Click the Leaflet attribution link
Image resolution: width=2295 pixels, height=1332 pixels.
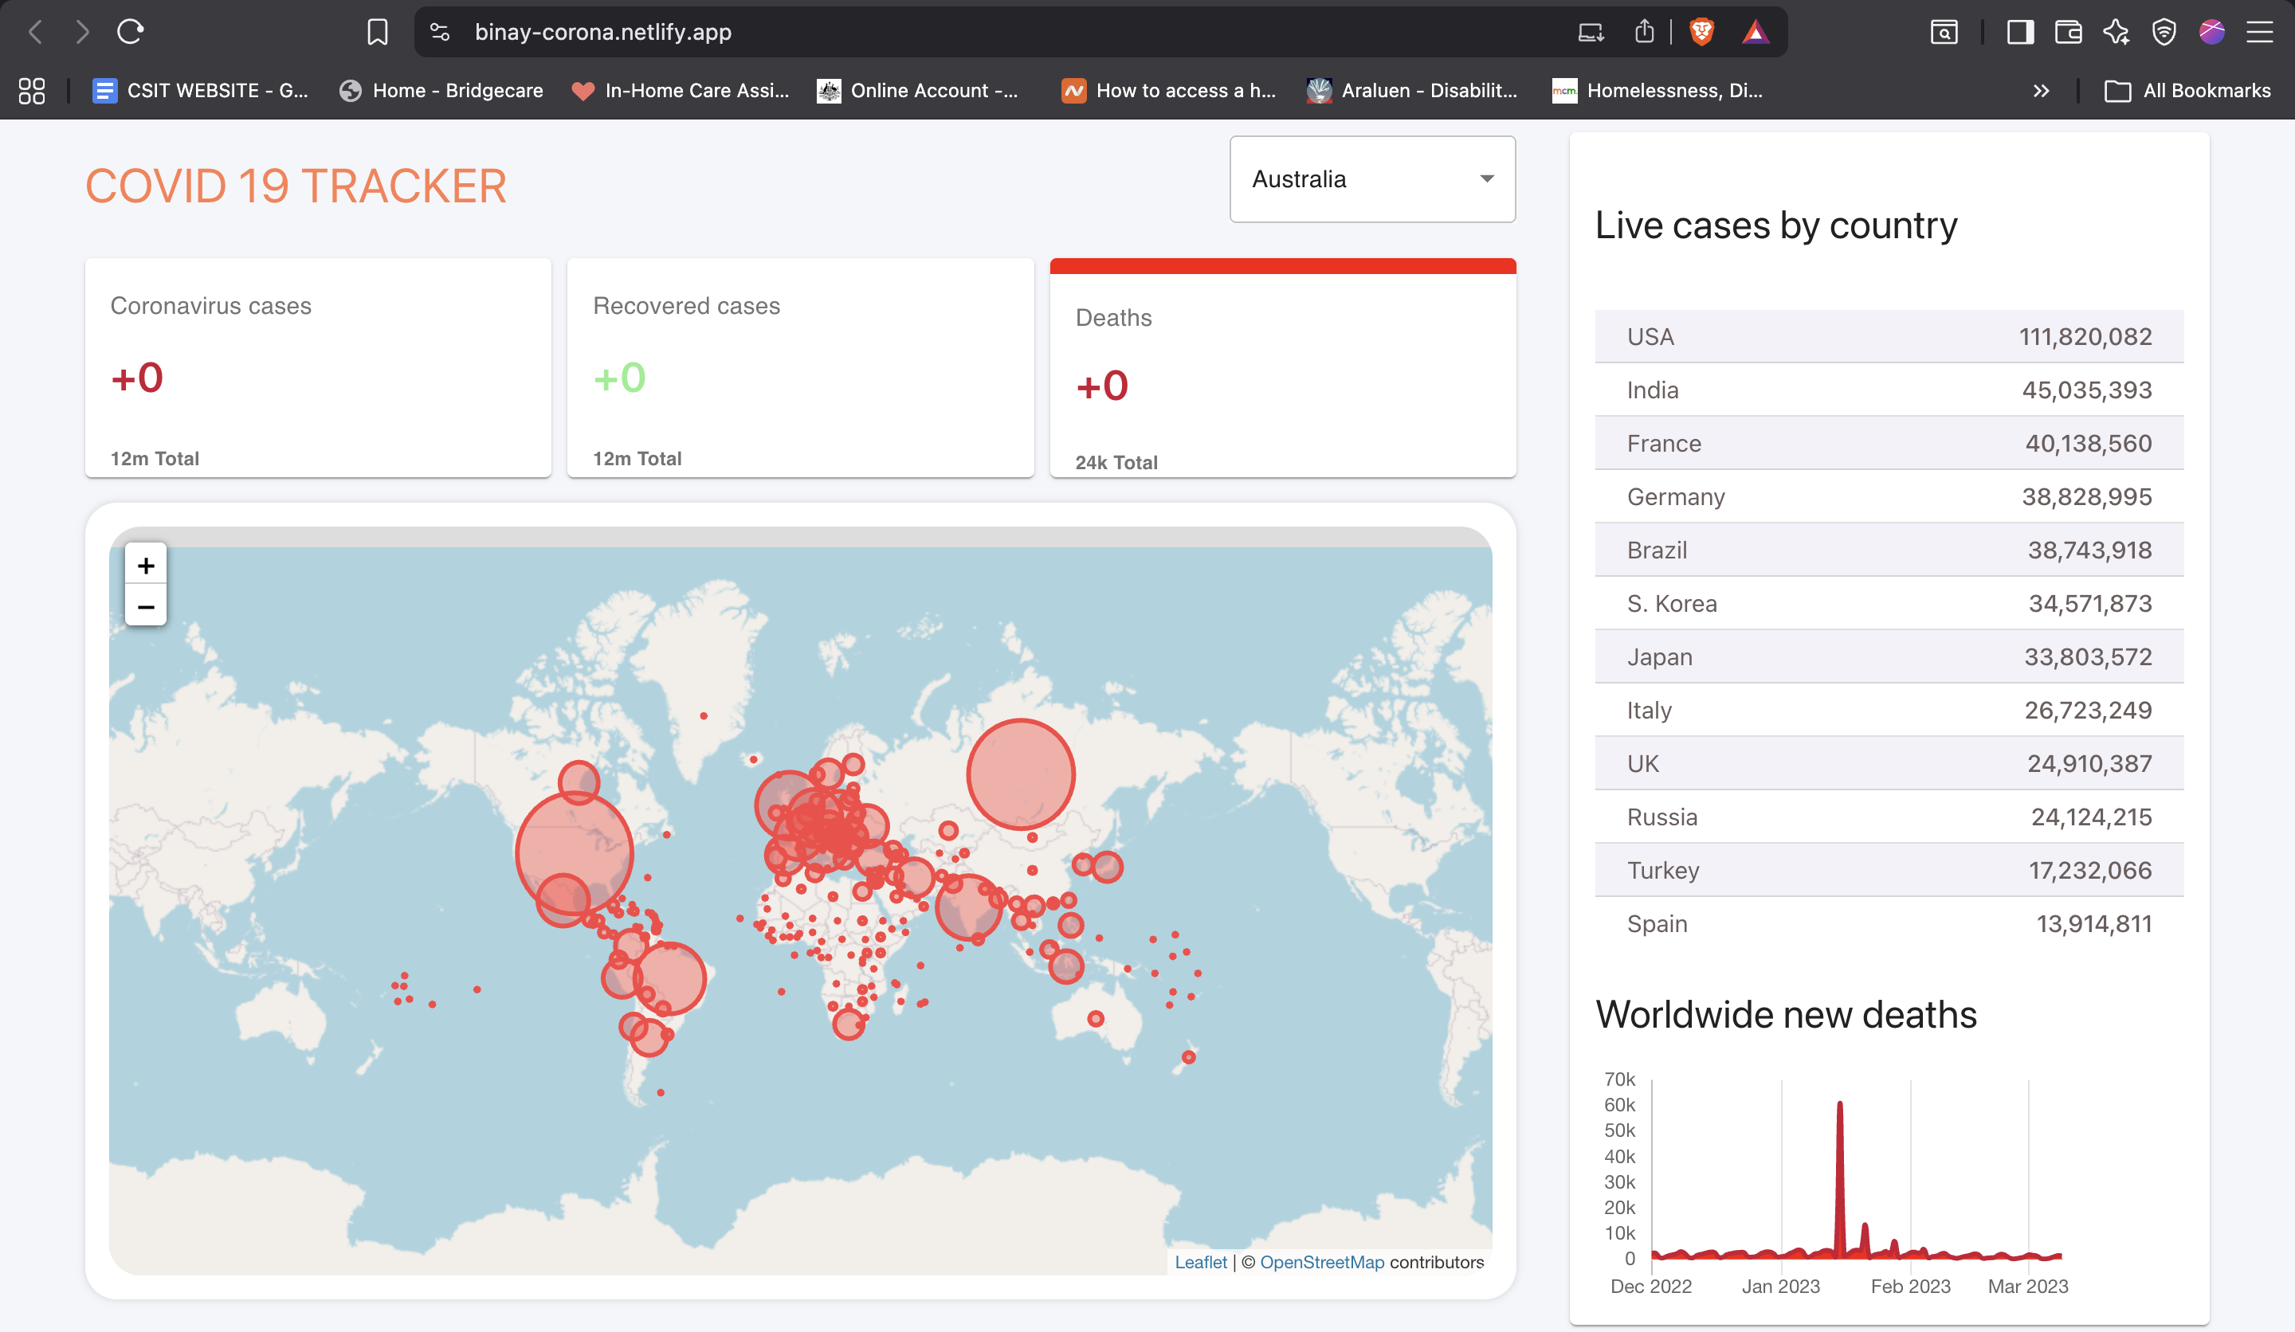(x=1200, y=1262)
